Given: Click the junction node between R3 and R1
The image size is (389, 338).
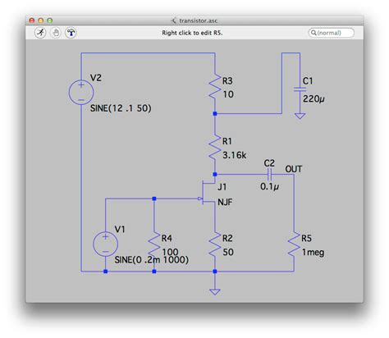Looking at the screenshot, I should 215,113.
